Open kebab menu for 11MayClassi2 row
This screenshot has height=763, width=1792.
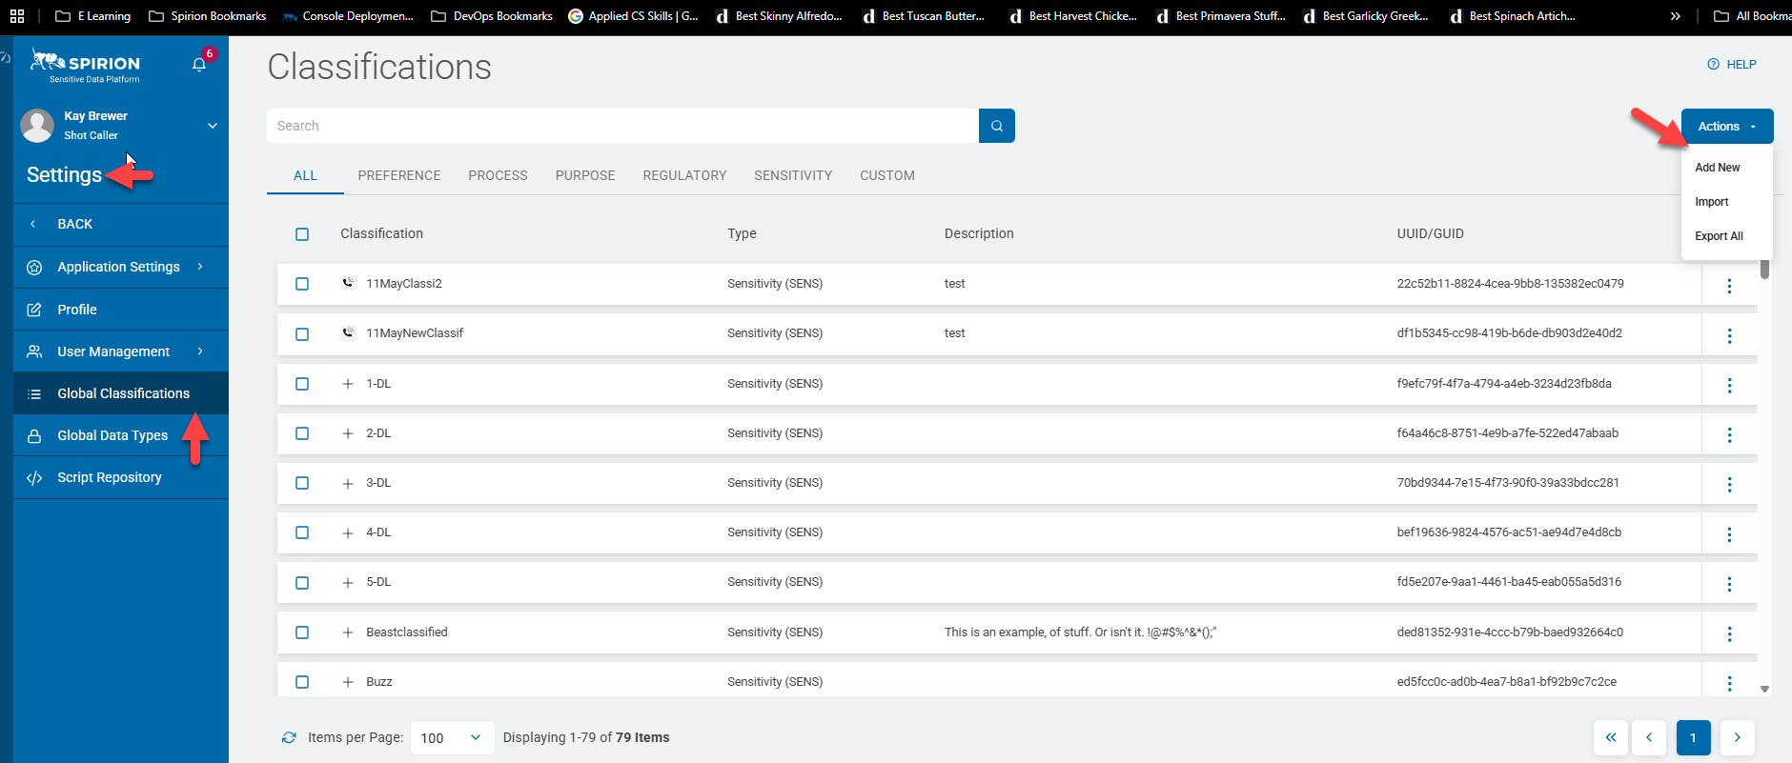click(1729, 286)
